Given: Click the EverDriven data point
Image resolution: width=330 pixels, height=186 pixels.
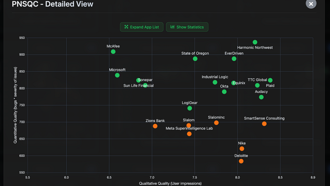Looking at the screenshot, I should click(x=234, y=59).
